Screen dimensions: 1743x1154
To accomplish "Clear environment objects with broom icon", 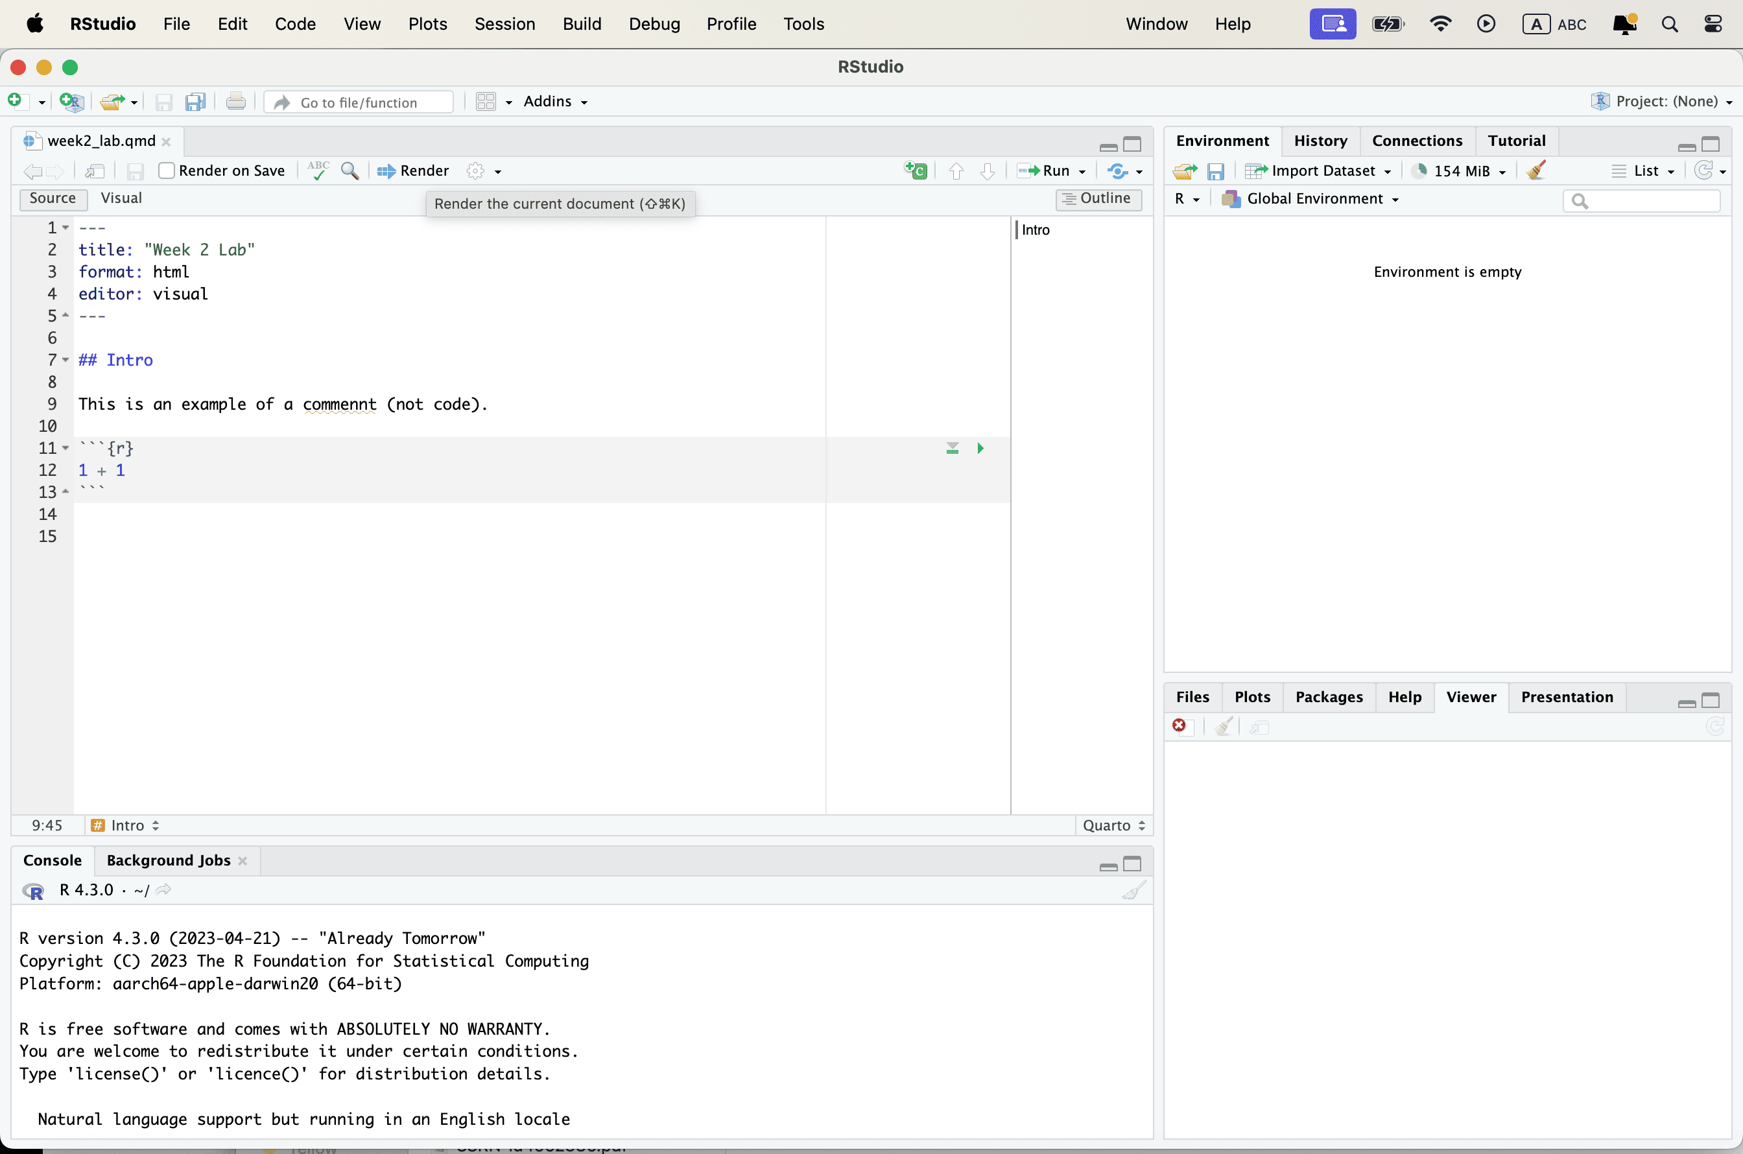I will 1536,171.
